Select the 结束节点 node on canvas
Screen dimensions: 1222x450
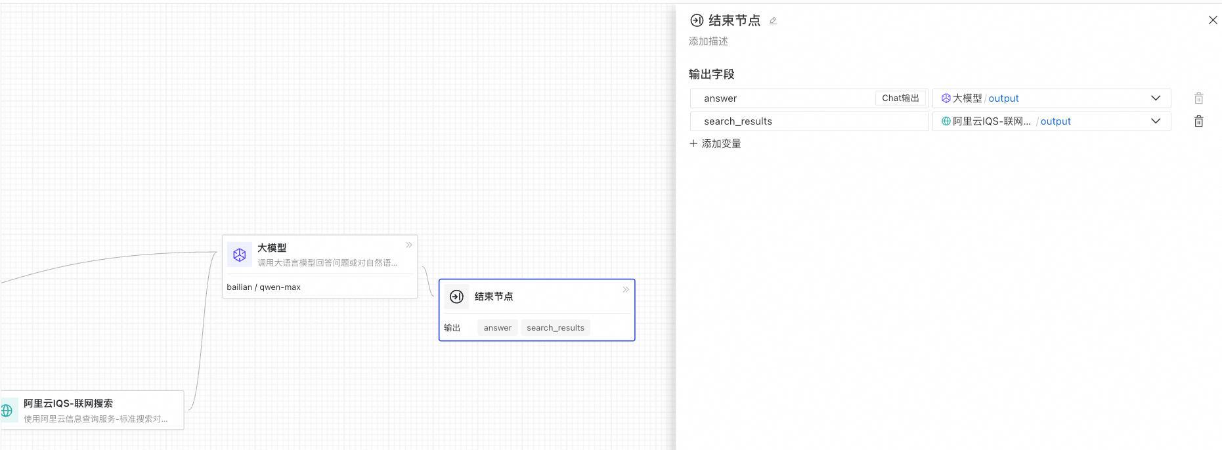click(x=536, y=310)
